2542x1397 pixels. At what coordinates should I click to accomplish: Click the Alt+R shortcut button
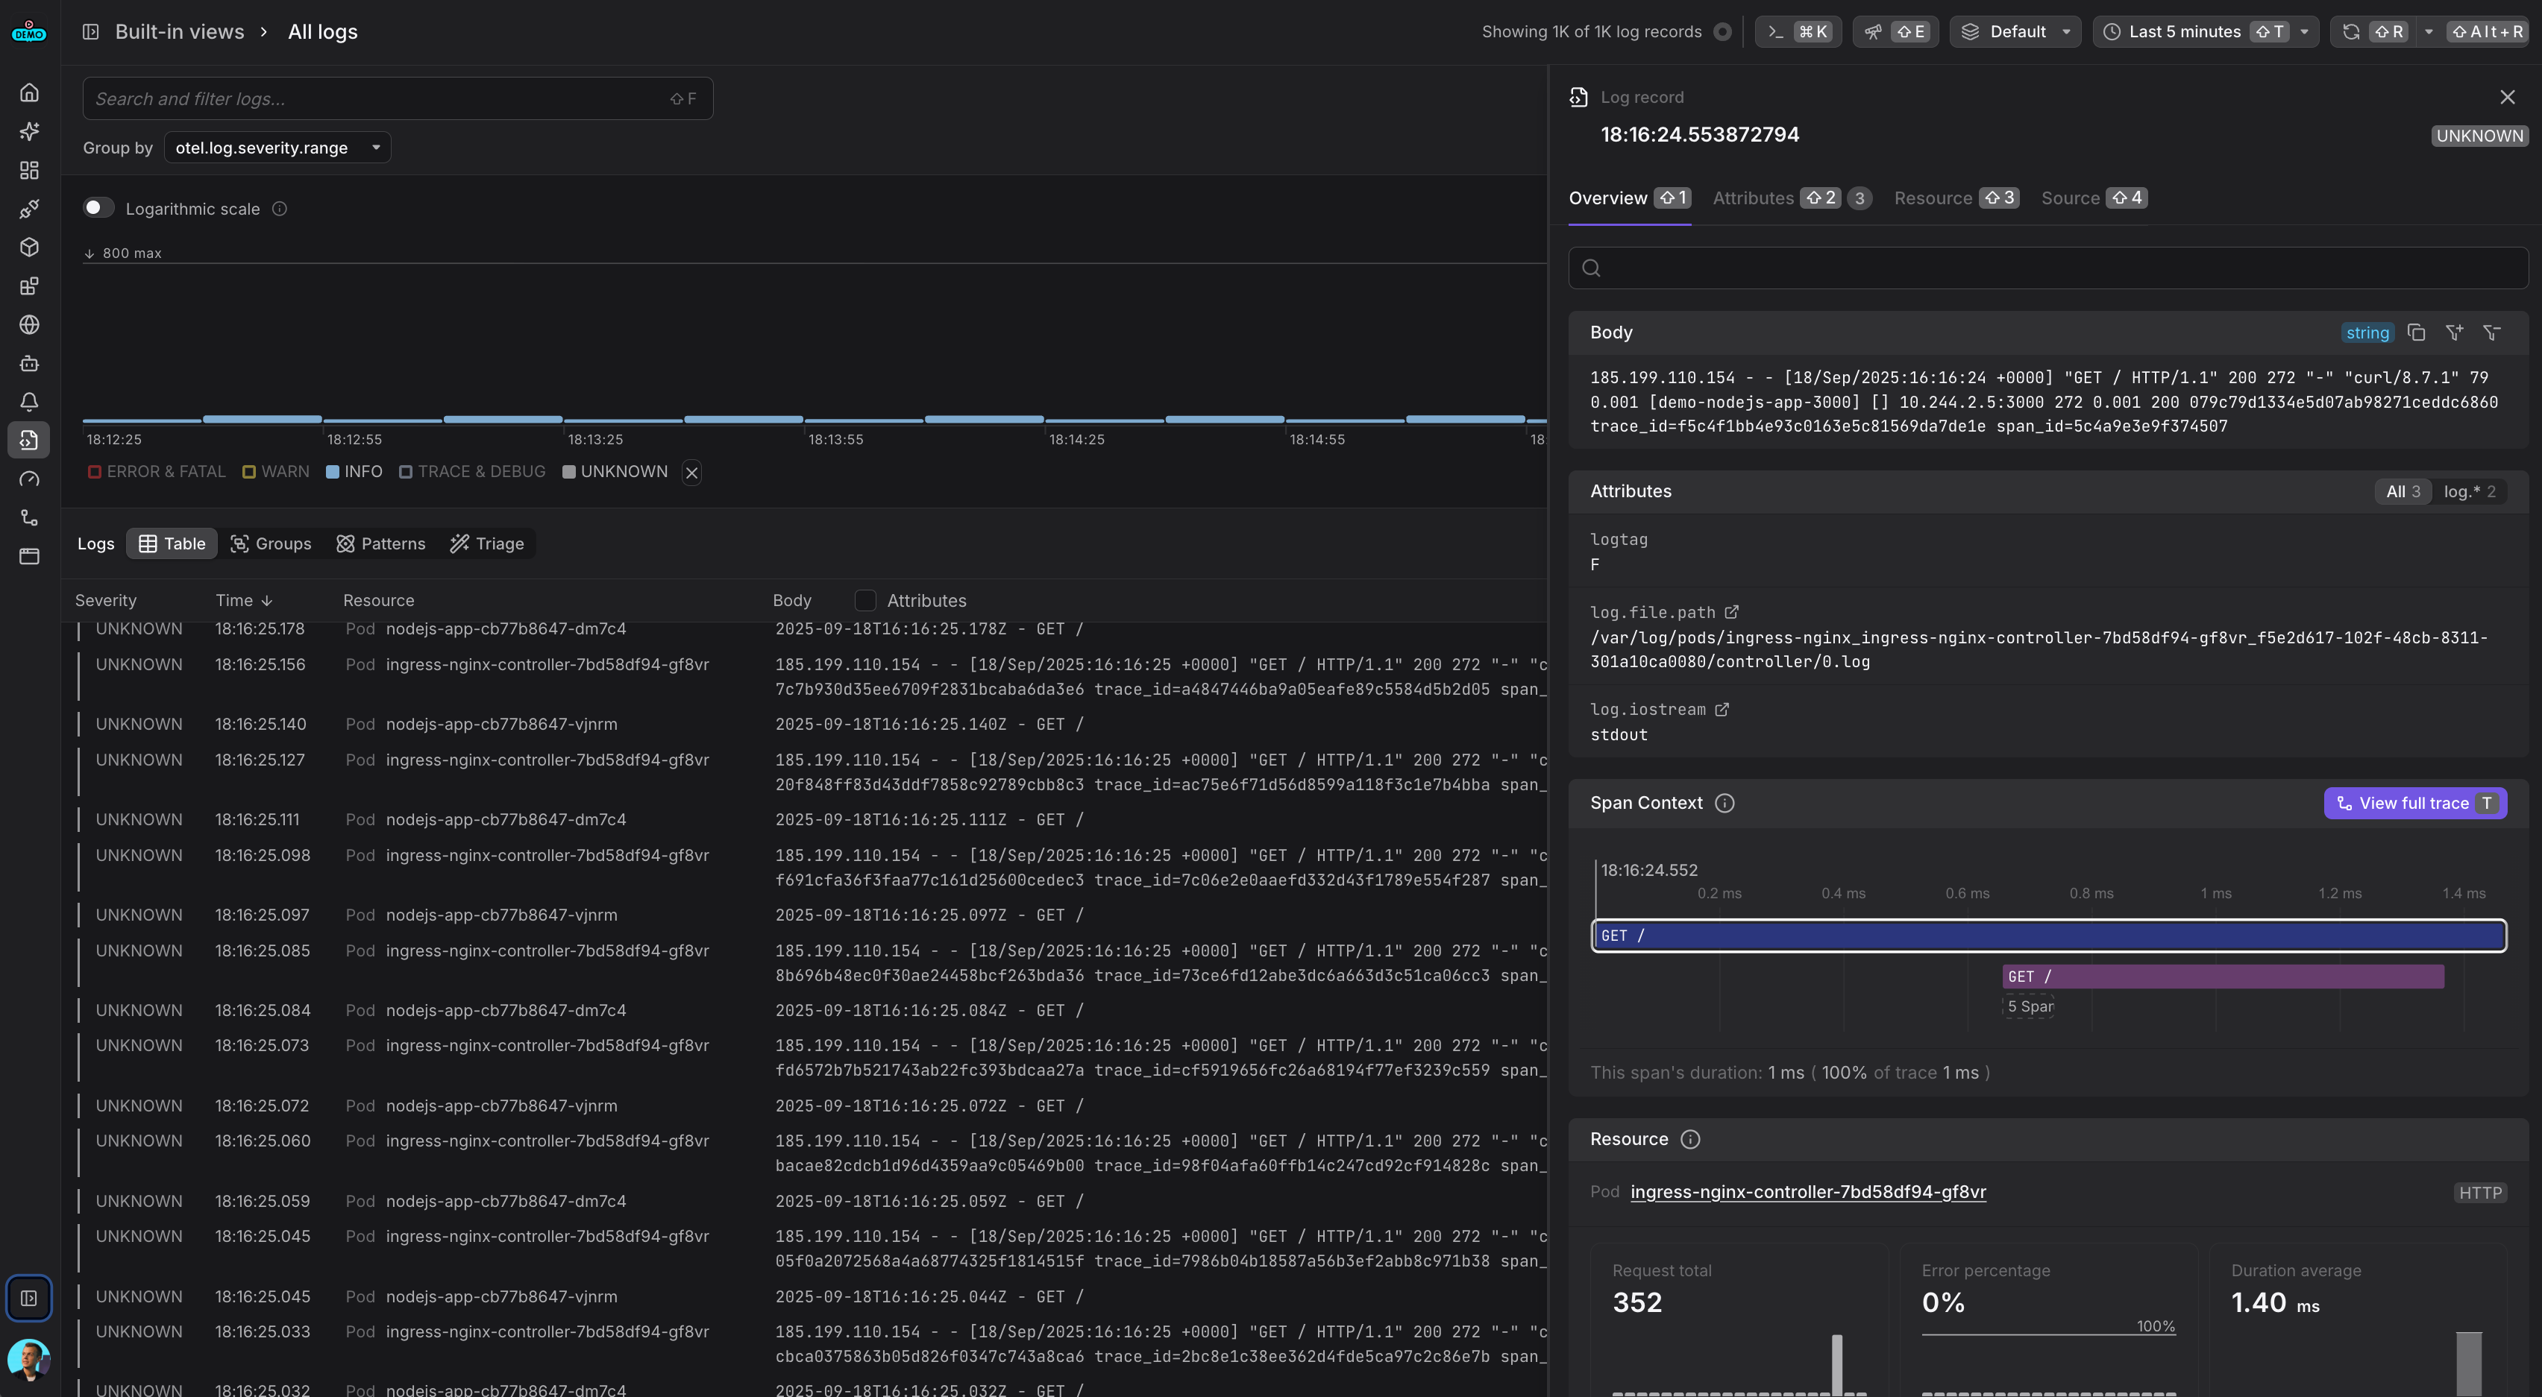(x=2487, y=31)
